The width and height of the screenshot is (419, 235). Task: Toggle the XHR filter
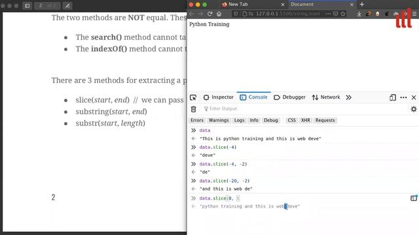click(306, 120)
